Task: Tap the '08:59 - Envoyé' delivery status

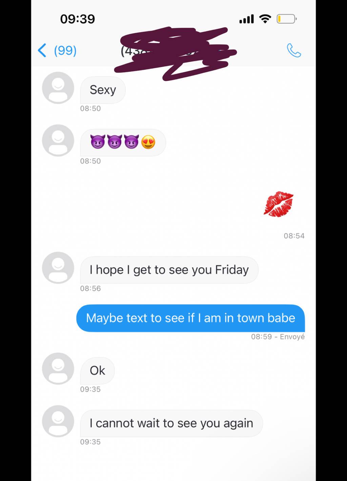Action: pyautogui.click(x=278, y=337)
